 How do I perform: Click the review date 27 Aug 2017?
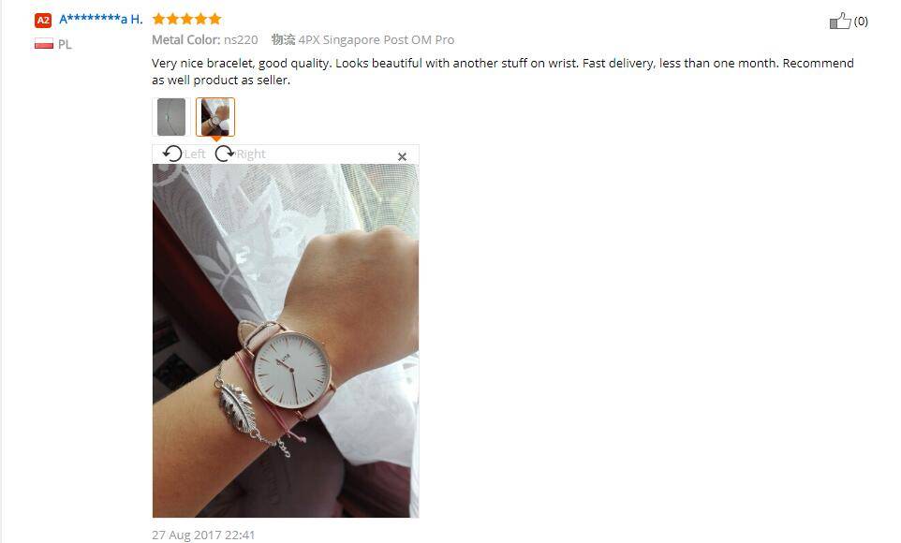[x=203, y=535]
